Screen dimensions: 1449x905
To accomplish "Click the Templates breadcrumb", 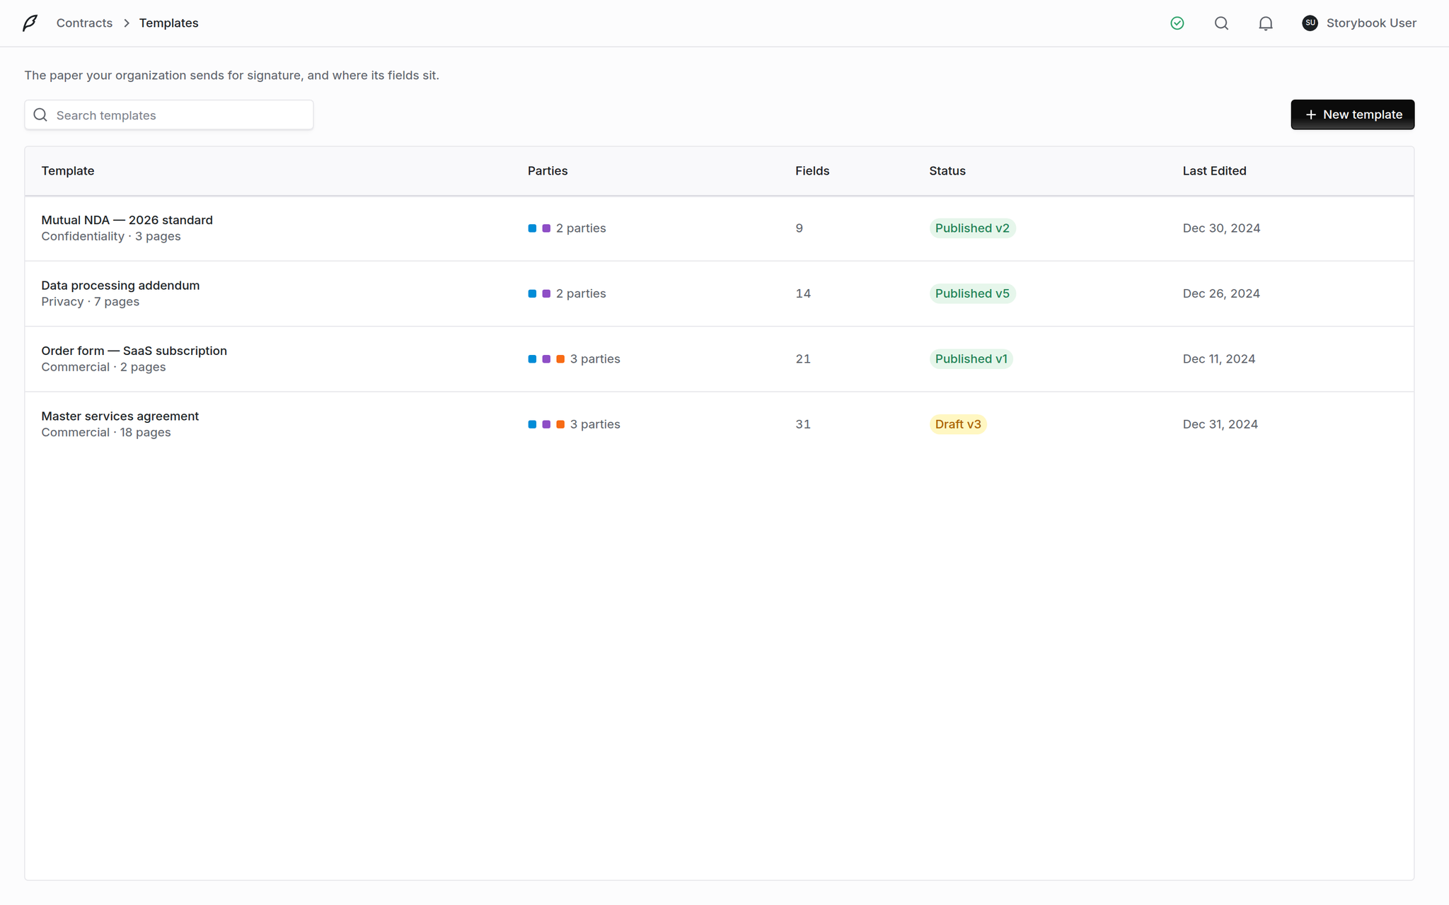I will (x=168, y=23).
